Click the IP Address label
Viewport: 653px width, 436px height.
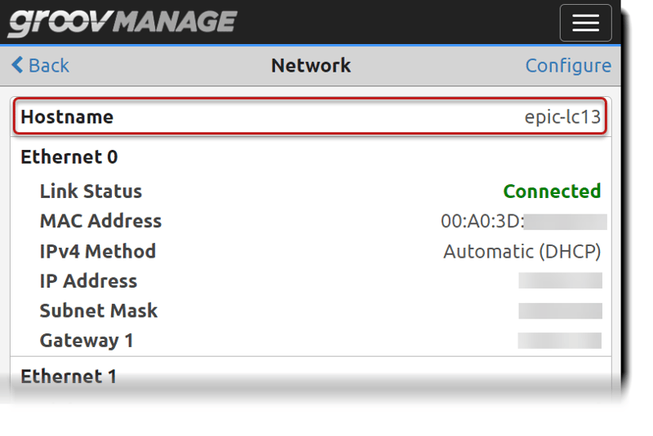pyautogui.click(x=88, y=281)
